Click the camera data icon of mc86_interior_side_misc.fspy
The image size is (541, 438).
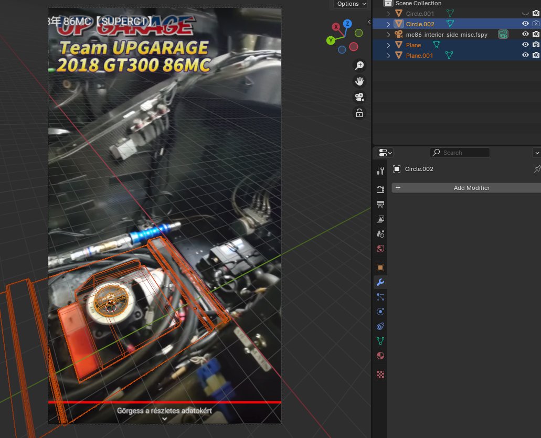[x=503, y=34]
